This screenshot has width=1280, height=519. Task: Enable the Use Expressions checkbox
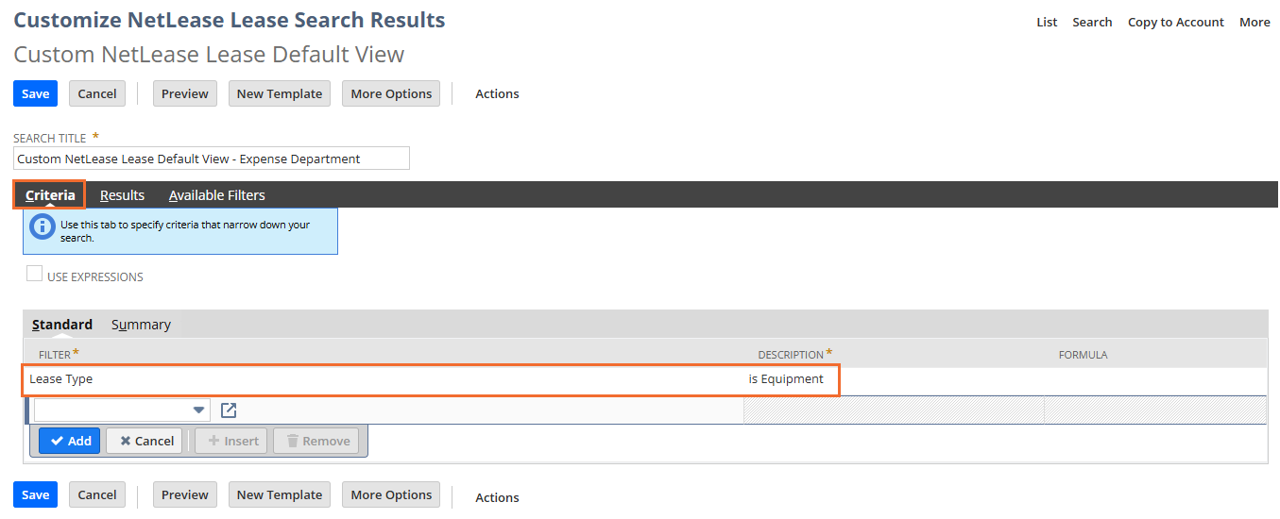click(35, 275)
